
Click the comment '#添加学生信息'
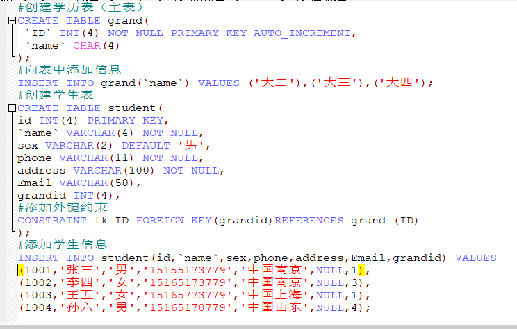[63, 245]
